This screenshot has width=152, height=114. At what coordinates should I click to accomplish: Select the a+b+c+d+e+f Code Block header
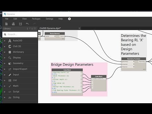click(x=99, y=76)
